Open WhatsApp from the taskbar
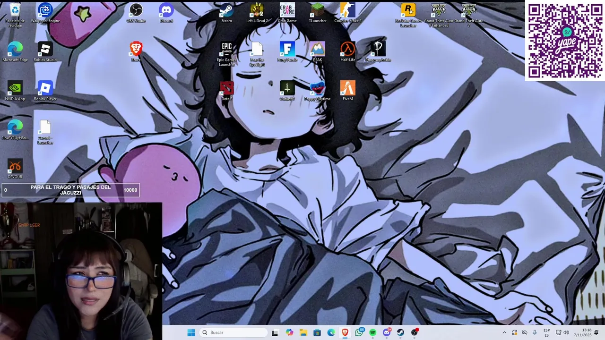605x340 pixels. pos(359,332)
